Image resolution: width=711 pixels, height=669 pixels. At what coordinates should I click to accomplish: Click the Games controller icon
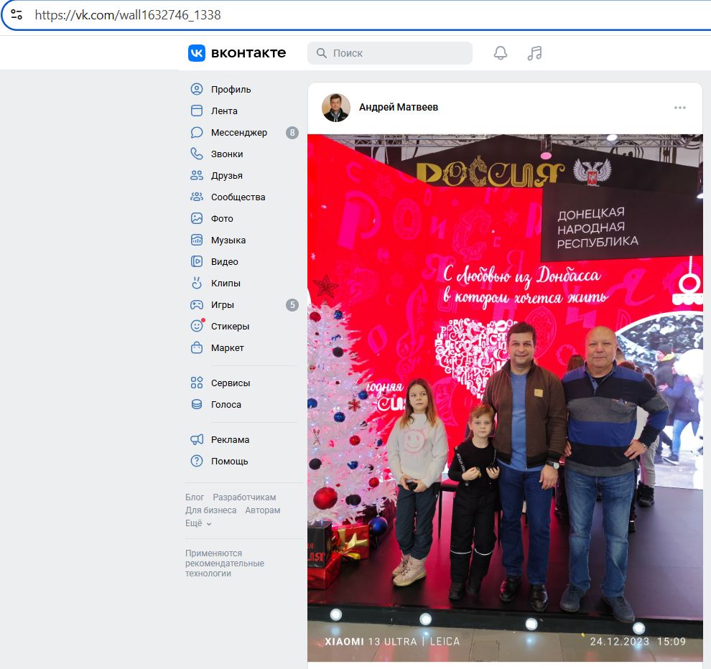[197, 305]
